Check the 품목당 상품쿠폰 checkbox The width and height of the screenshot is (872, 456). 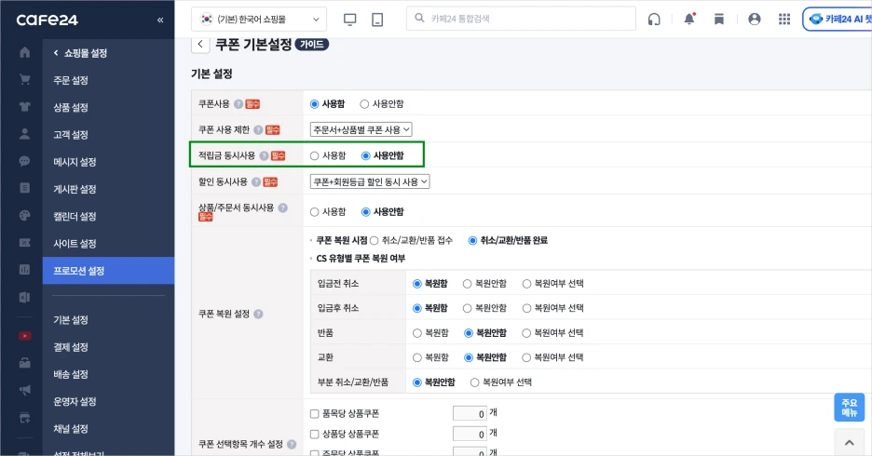tap(314, 414)
